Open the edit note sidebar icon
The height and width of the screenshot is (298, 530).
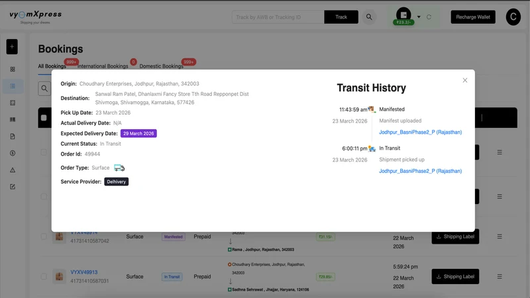[13, 187]
